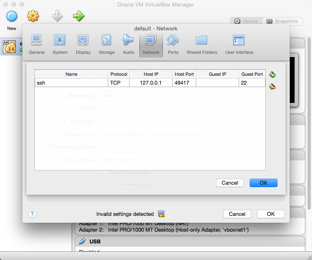The width and height of the screenshot is (312, 260).
Task: Click the details pane vertical scrollbar
Action: (x=309, y=124)
